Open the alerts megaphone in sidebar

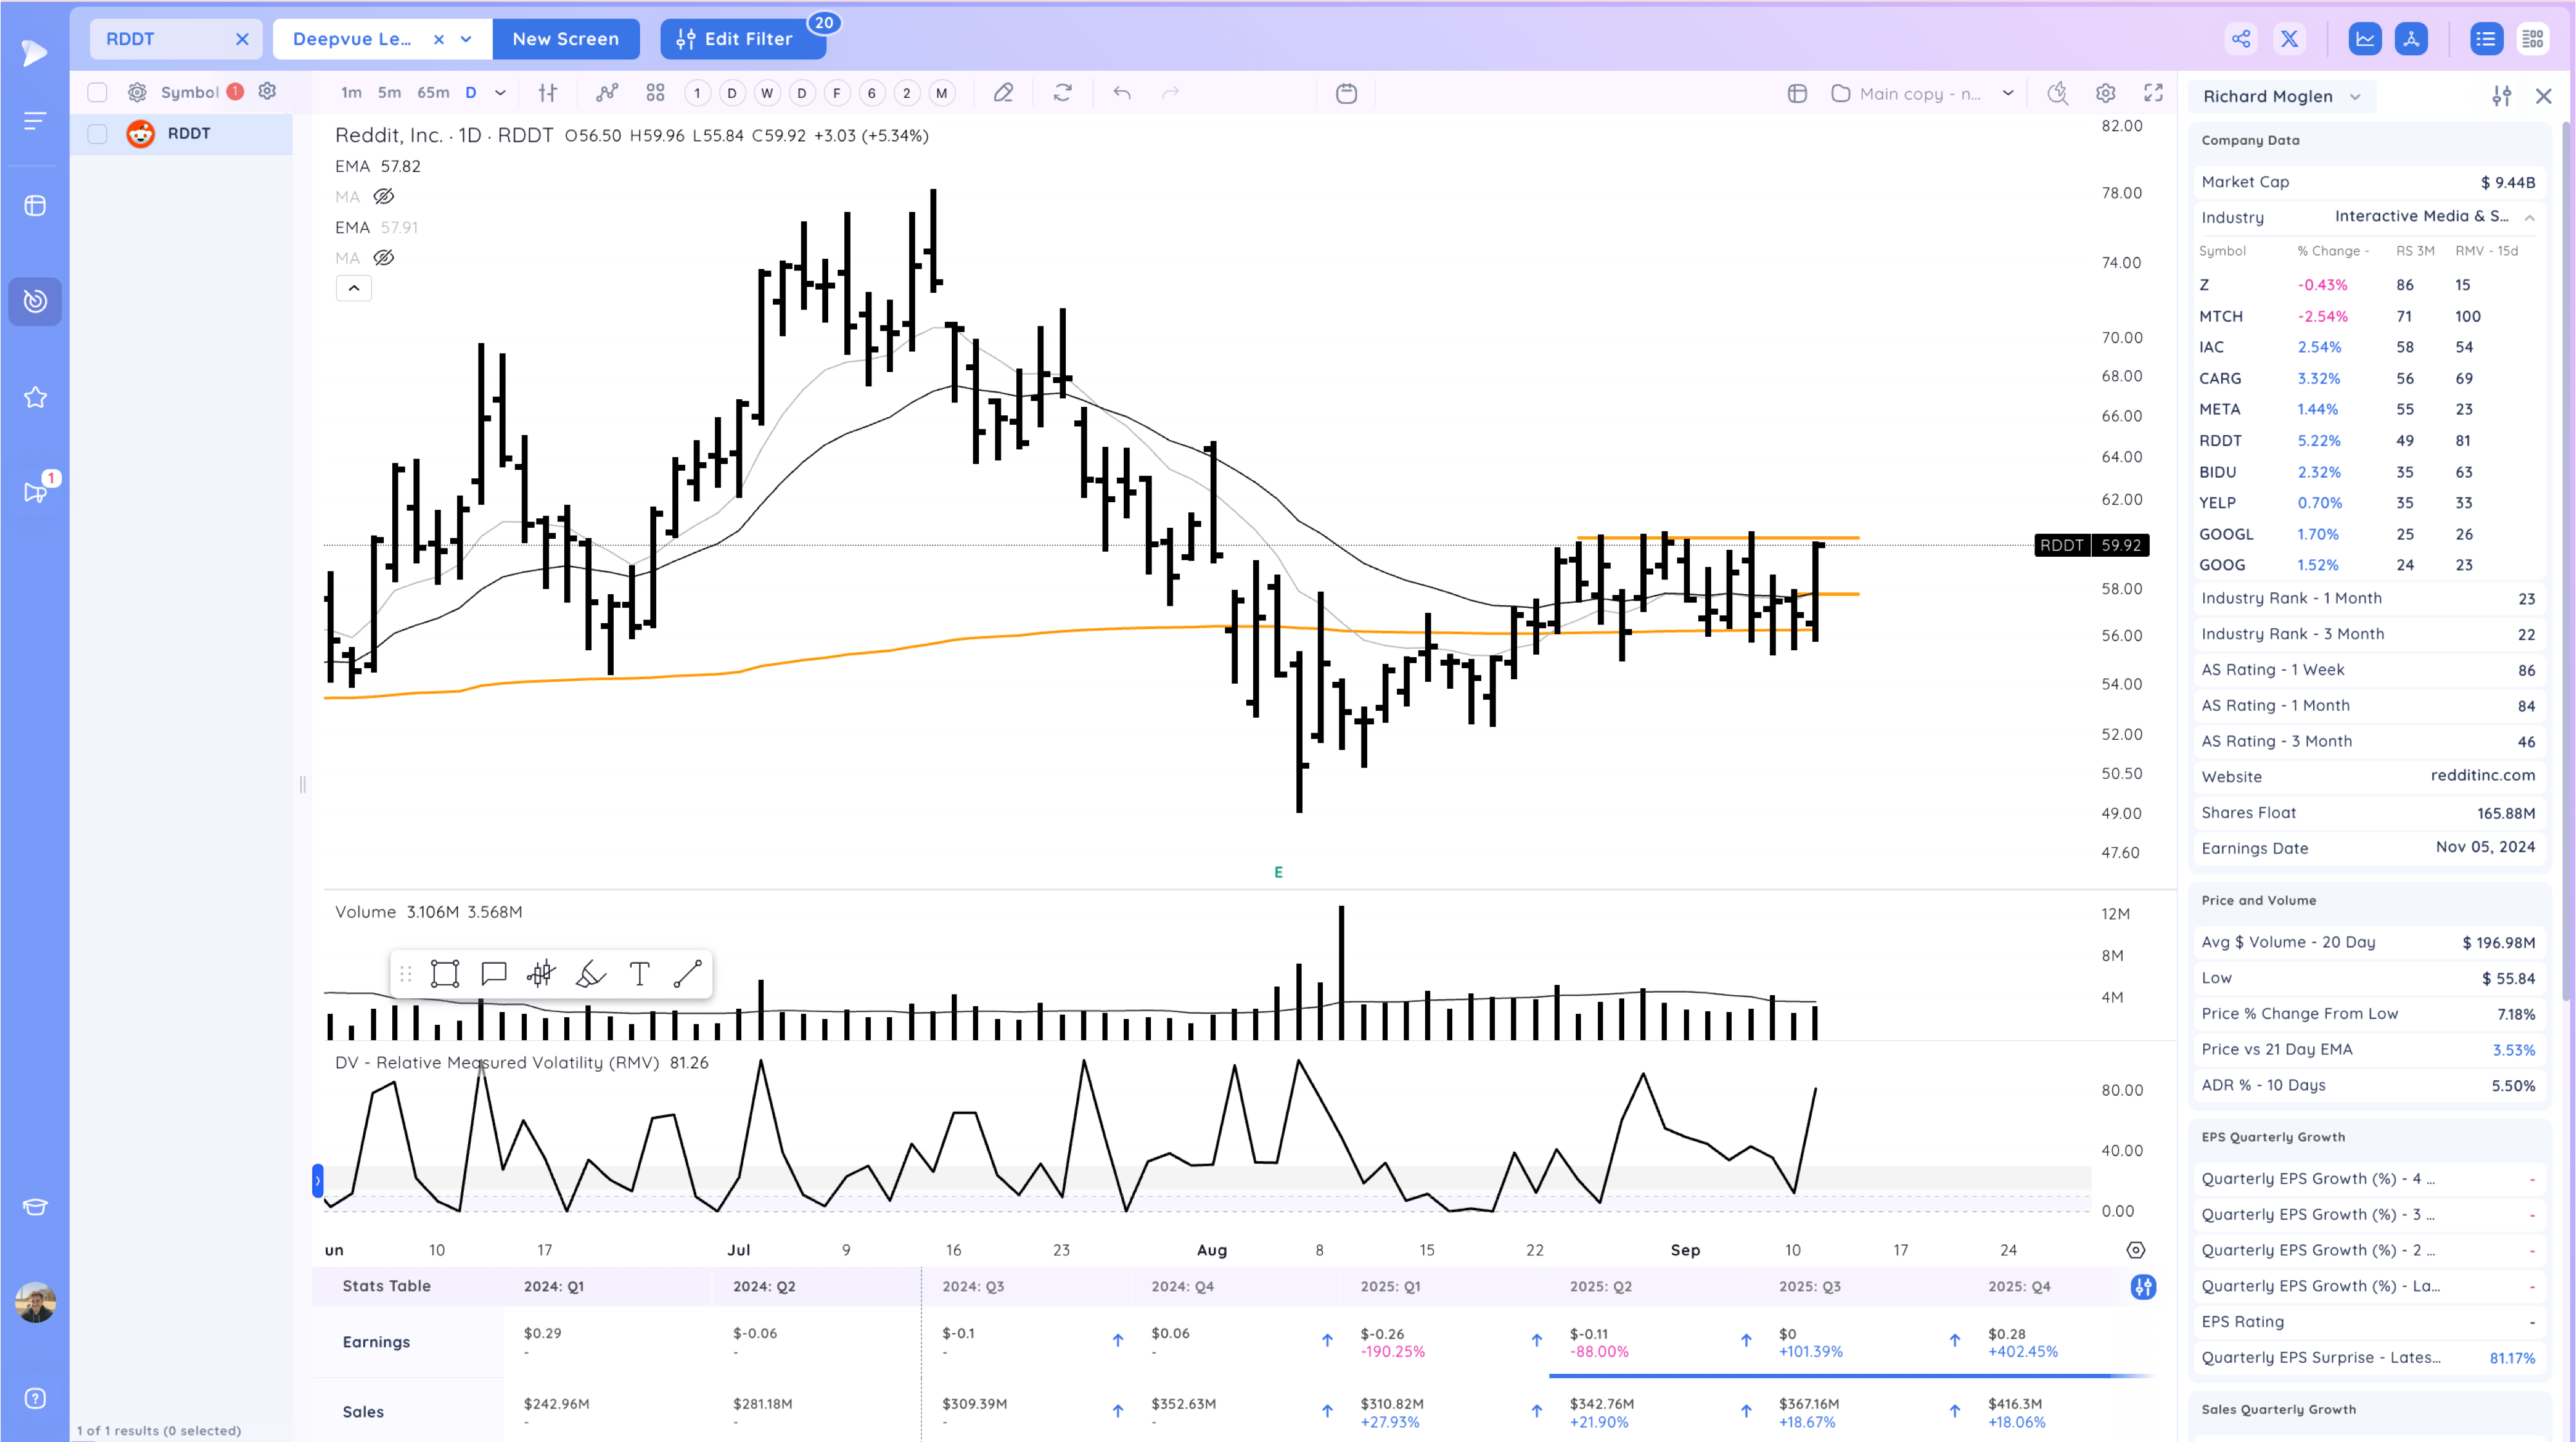[35, 492]
